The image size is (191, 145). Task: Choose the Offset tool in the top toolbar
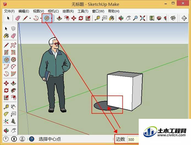tap(67, 18)
